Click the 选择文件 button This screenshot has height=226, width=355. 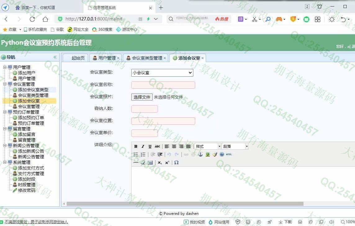tap(142, 97)
